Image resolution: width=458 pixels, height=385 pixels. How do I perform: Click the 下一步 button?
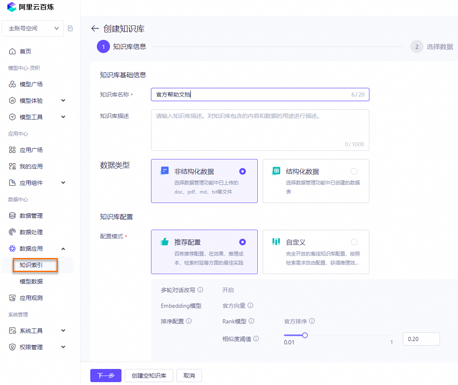pos(105,376)
